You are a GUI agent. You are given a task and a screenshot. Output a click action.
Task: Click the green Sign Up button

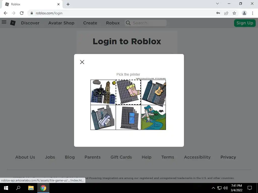point(245,23)
